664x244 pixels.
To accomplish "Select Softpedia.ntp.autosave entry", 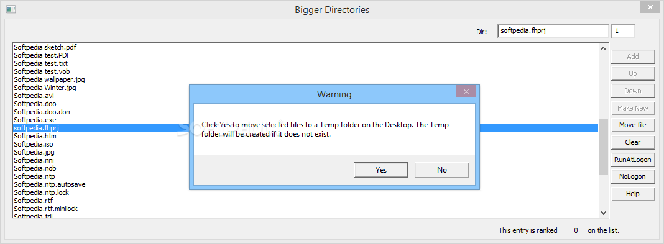I will [x=50, y=184].
